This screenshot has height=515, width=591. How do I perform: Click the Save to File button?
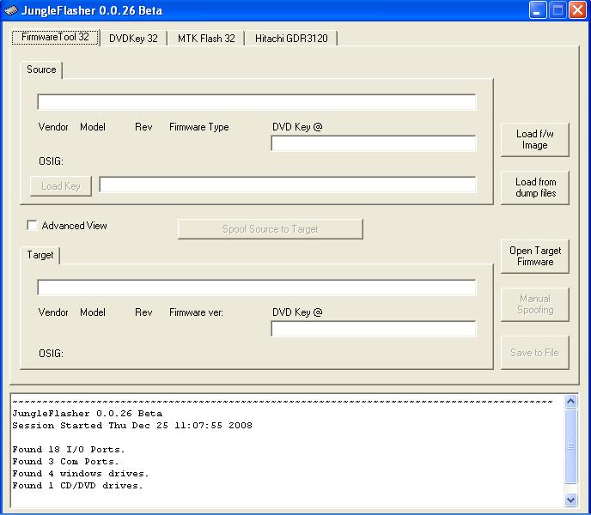click(534, 353)
